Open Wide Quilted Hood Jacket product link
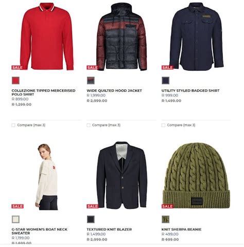Viewport: 244px width, 247px height. pyautogui.click(x=114, y=91)
